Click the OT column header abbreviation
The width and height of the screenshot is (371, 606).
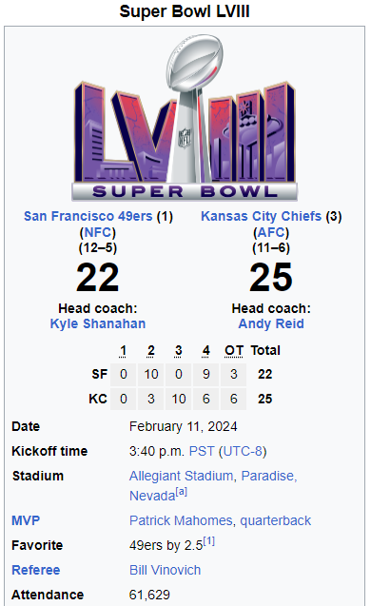point(234,350)
